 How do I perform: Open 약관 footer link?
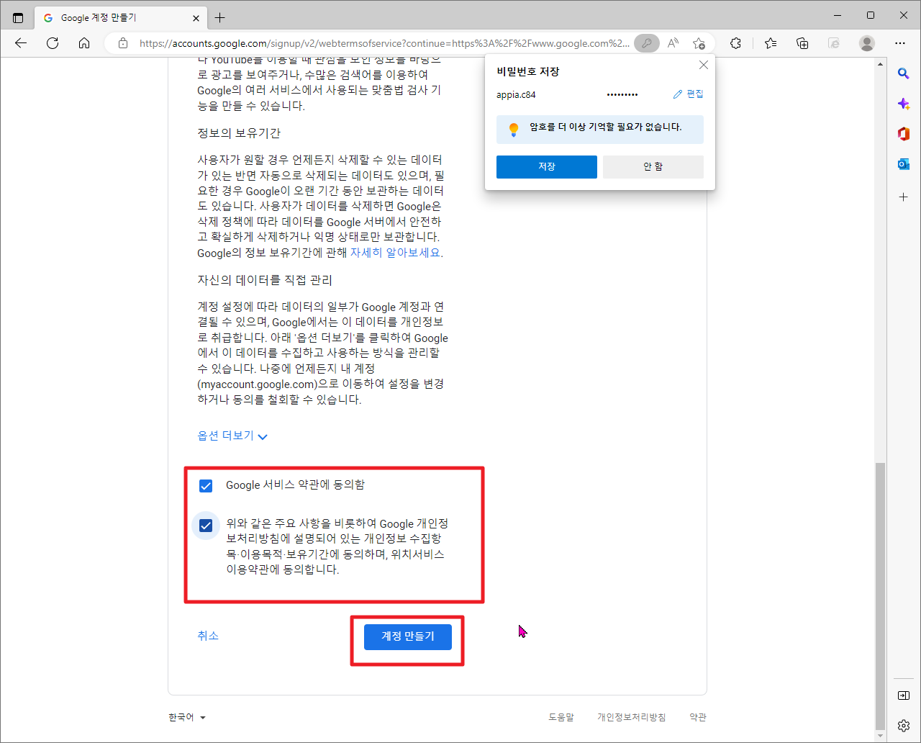(698, 717)
